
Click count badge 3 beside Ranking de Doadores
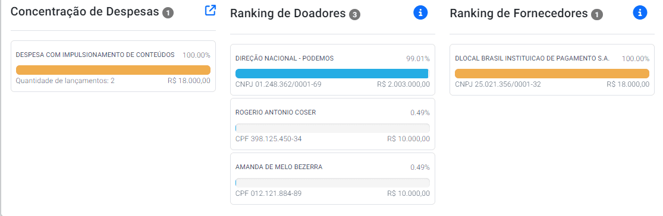[x=354, y=15]
